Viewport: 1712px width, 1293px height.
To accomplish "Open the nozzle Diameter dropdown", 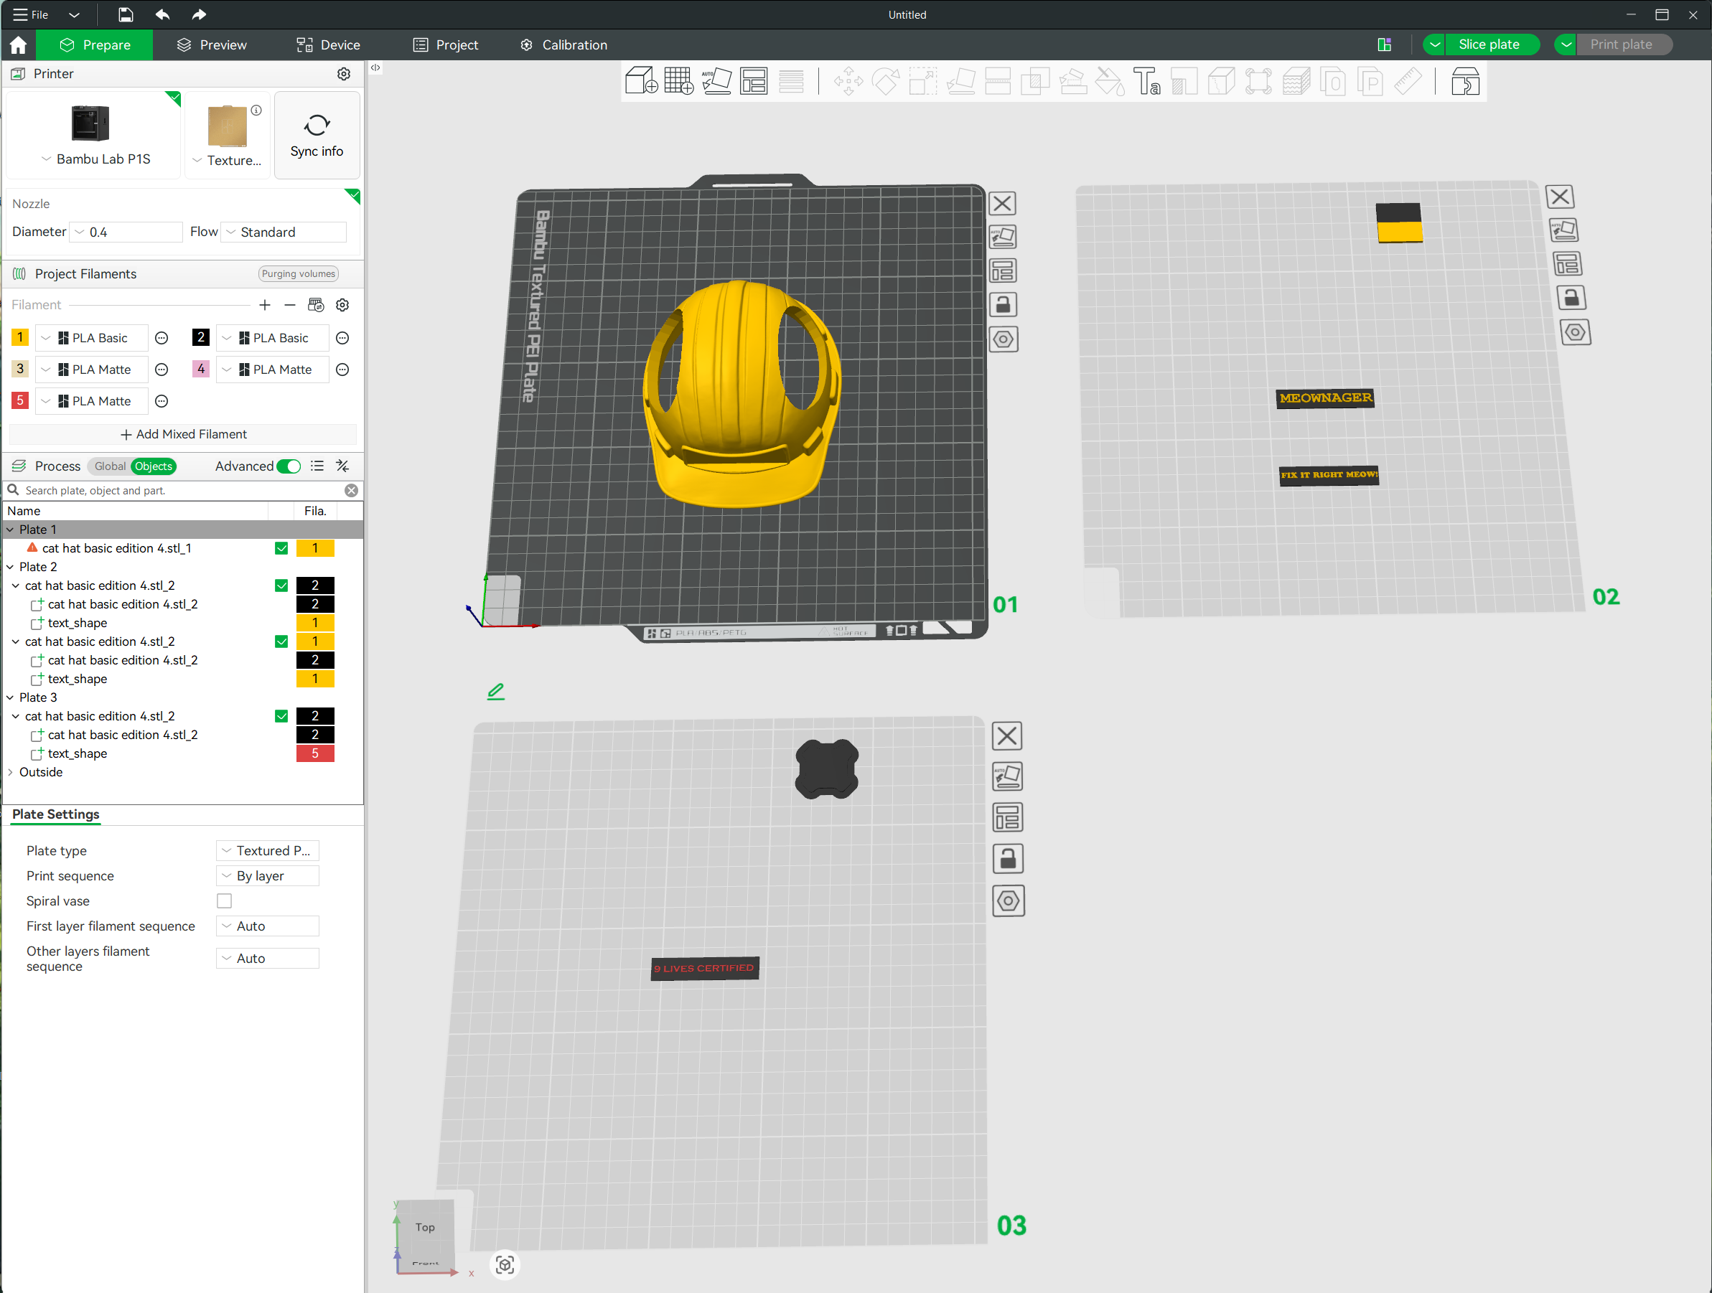I will pos(126,231).
